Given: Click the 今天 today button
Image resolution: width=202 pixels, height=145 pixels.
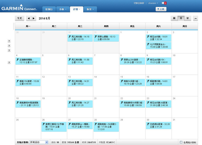Looking at the screenshot, I should pos(20,18).
